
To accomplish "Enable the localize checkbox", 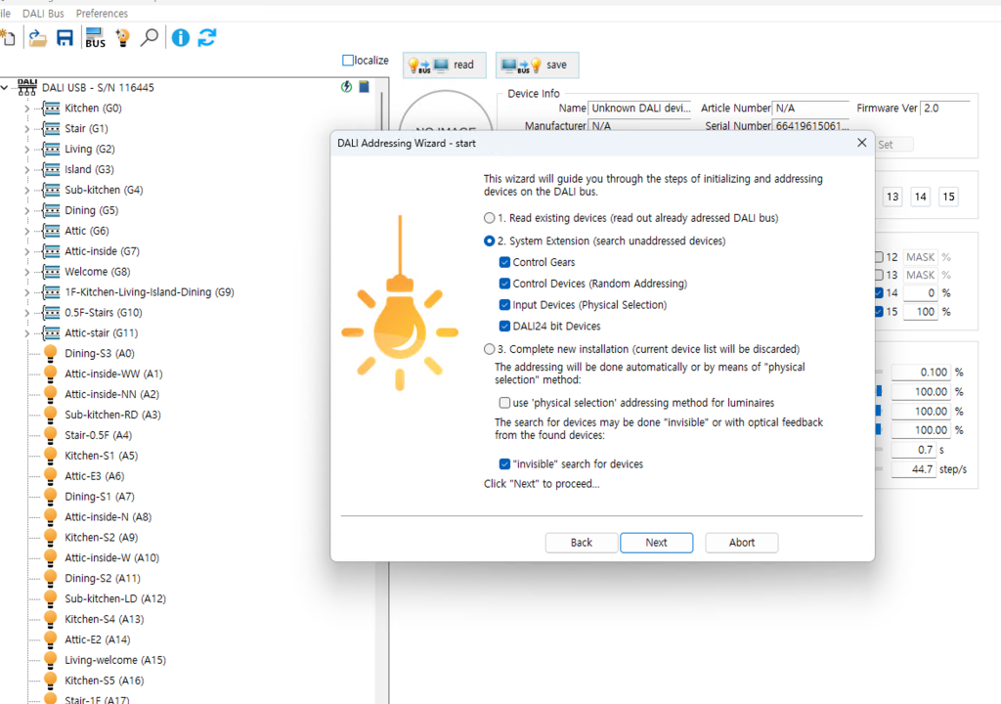I will tap(348, 61).
